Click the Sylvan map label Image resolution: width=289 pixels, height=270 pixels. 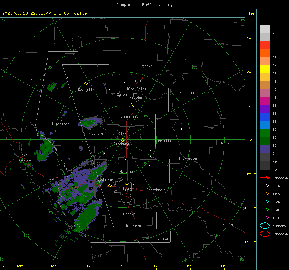point(123,95)
